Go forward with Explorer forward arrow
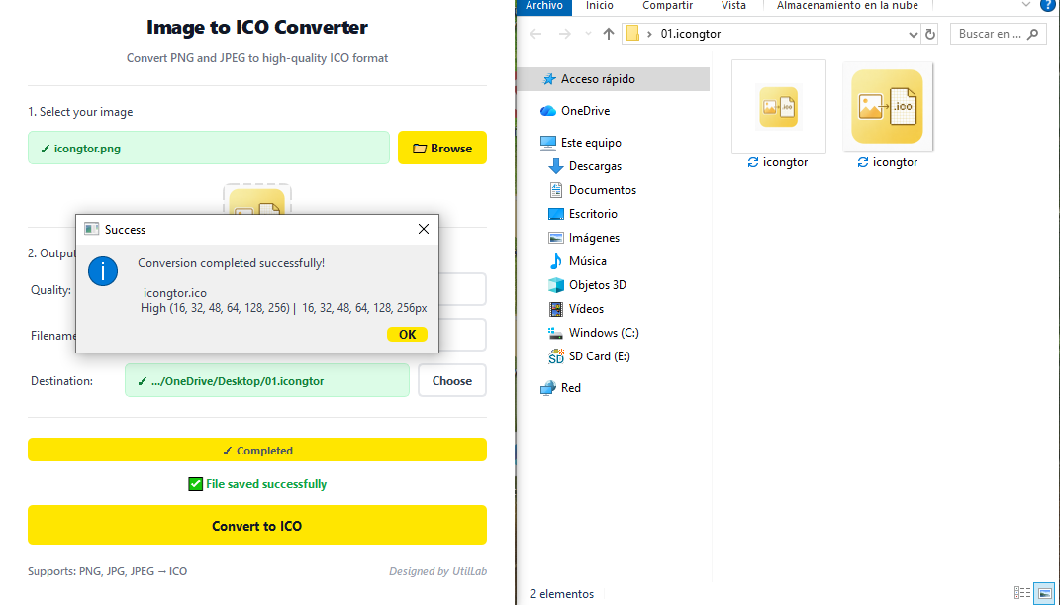This screenshot has width=1060, height=605. point(564,34)
